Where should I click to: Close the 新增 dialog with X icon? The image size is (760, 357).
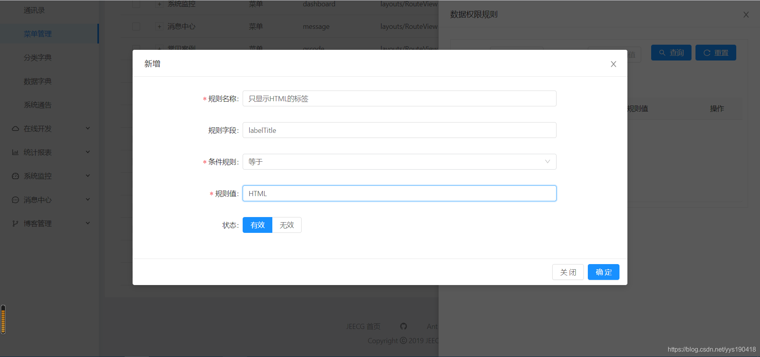613,64
